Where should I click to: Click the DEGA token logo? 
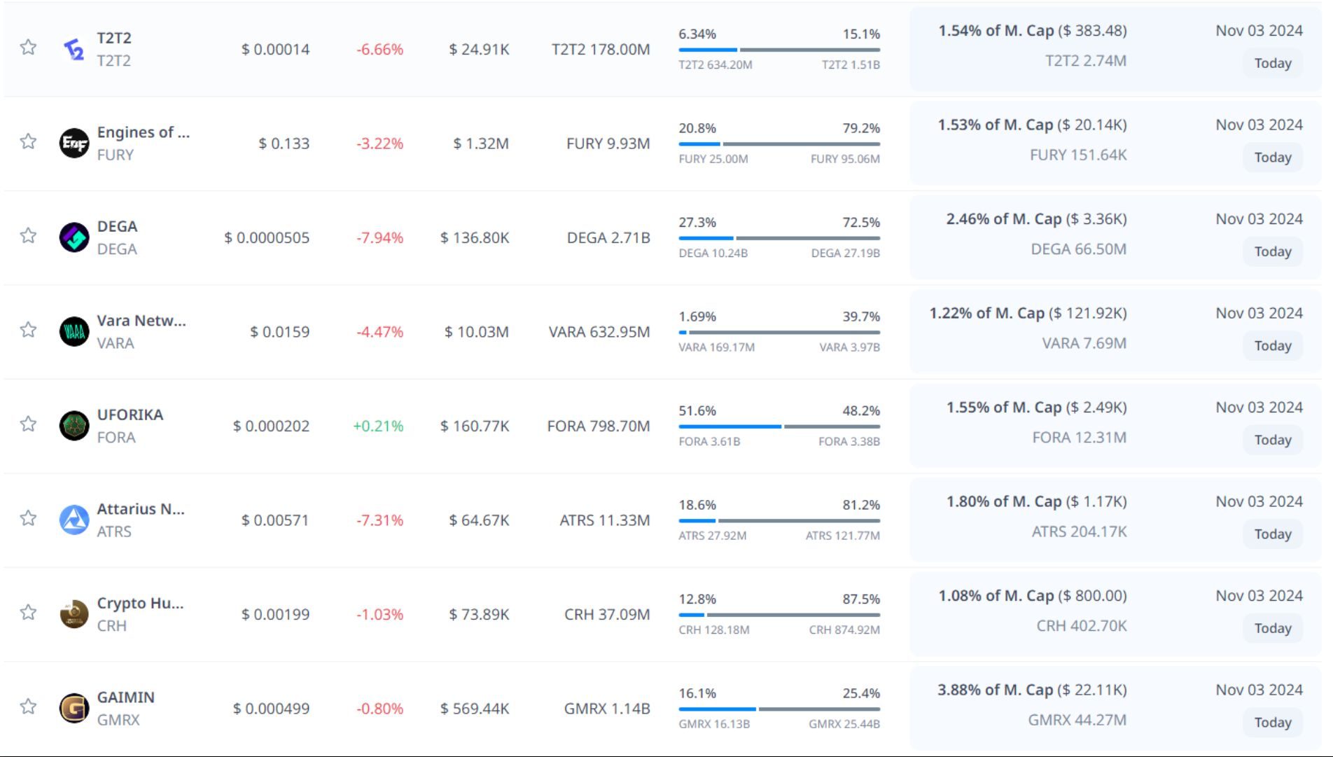74,237
